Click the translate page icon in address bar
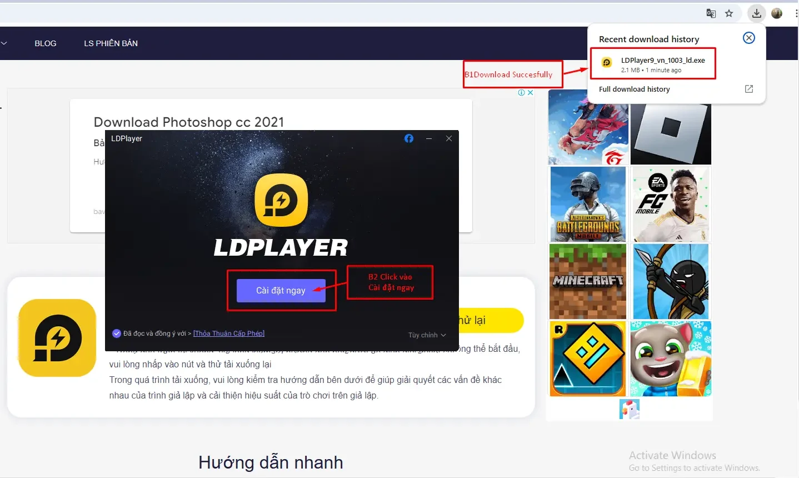Viewport: 799px width, 478px height. pos(711,13)
